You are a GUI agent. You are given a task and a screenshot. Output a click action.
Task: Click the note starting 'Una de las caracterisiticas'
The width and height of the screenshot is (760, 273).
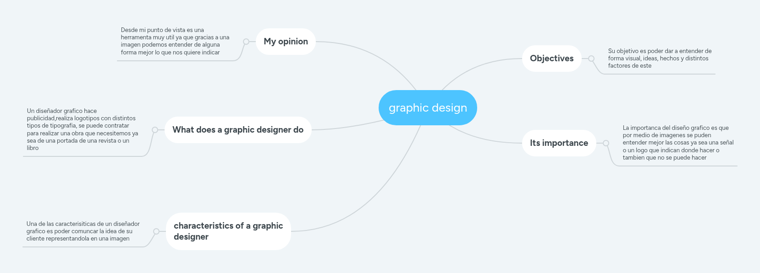pos(83,231)
